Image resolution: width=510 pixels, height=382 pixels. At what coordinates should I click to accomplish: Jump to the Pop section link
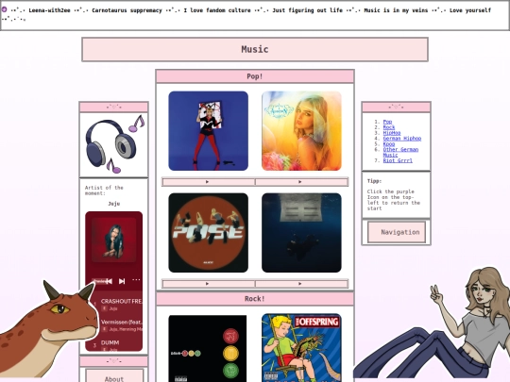coord(387,122)
